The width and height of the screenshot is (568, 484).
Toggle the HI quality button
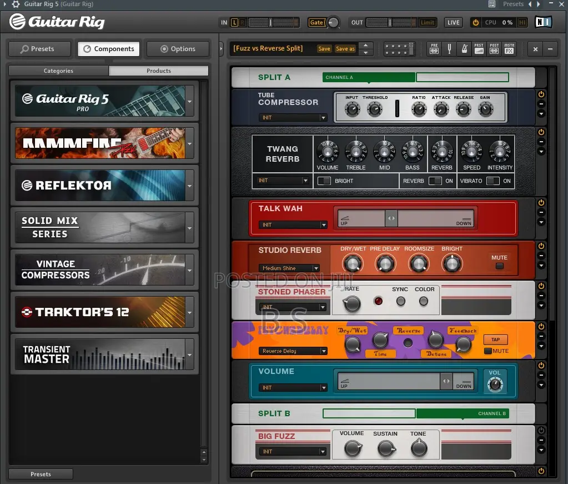click(522, 22)
